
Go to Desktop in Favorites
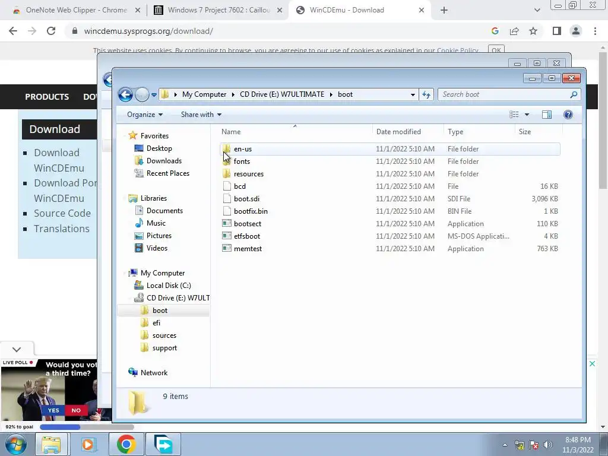pos(159,148)
